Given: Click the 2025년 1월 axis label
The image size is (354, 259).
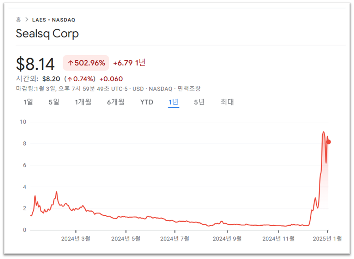Looking at the screenshot, I should (327, 239).
